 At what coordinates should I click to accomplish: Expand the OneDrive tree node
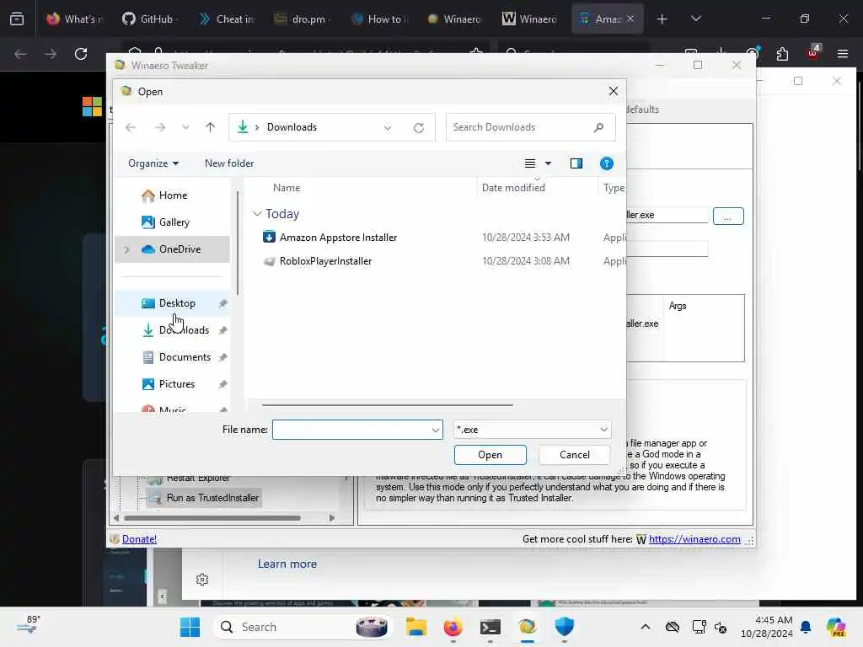point(126,249)
